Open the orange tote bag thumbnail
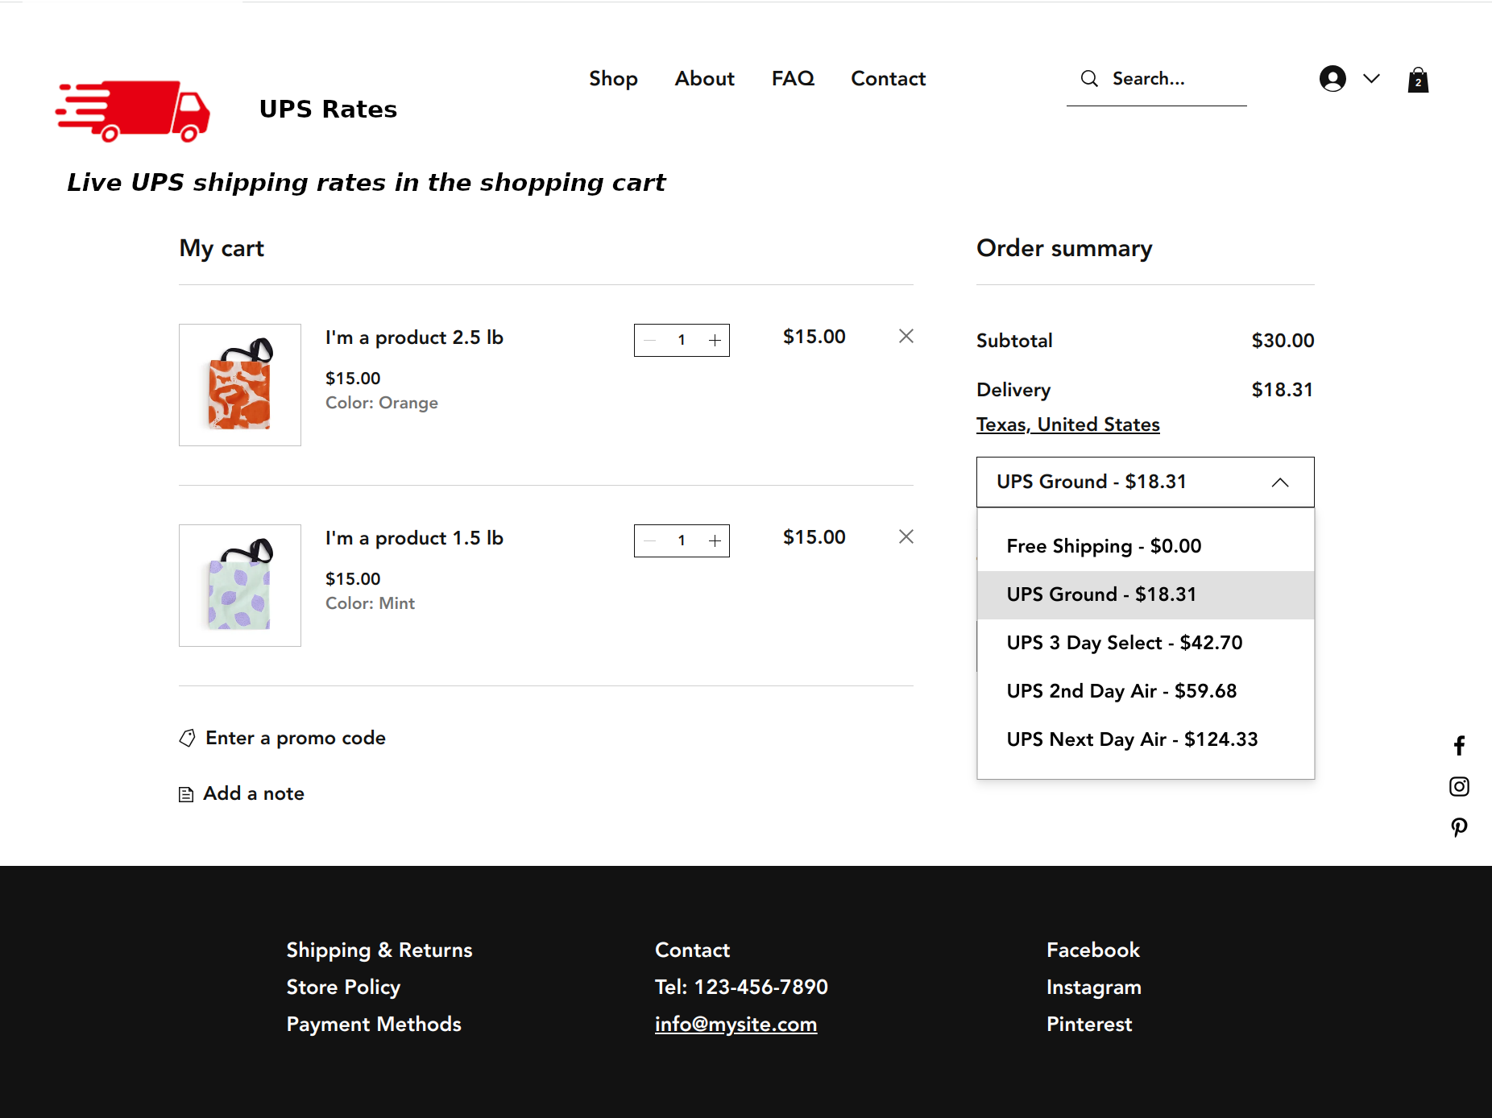1492x1118 pixels. coord(240,385)
